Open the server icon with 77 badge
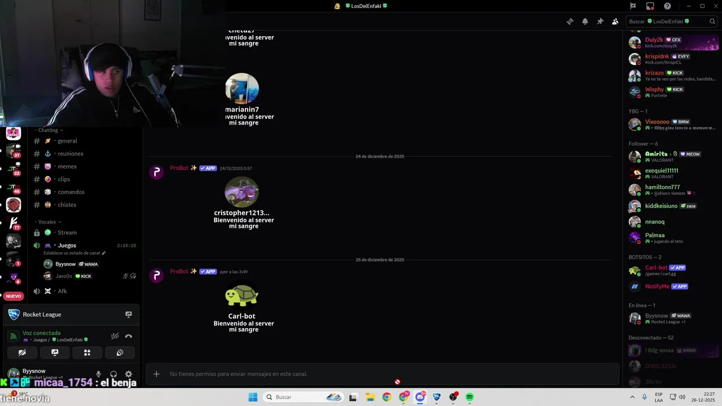 click(14, 223)
